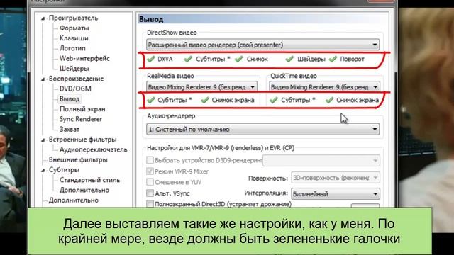
Task: Select Логотип in the tree
Action: 72,48
